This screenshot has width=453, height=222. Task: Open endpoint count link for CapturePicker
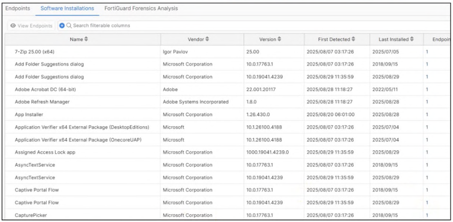click(427, 215)
